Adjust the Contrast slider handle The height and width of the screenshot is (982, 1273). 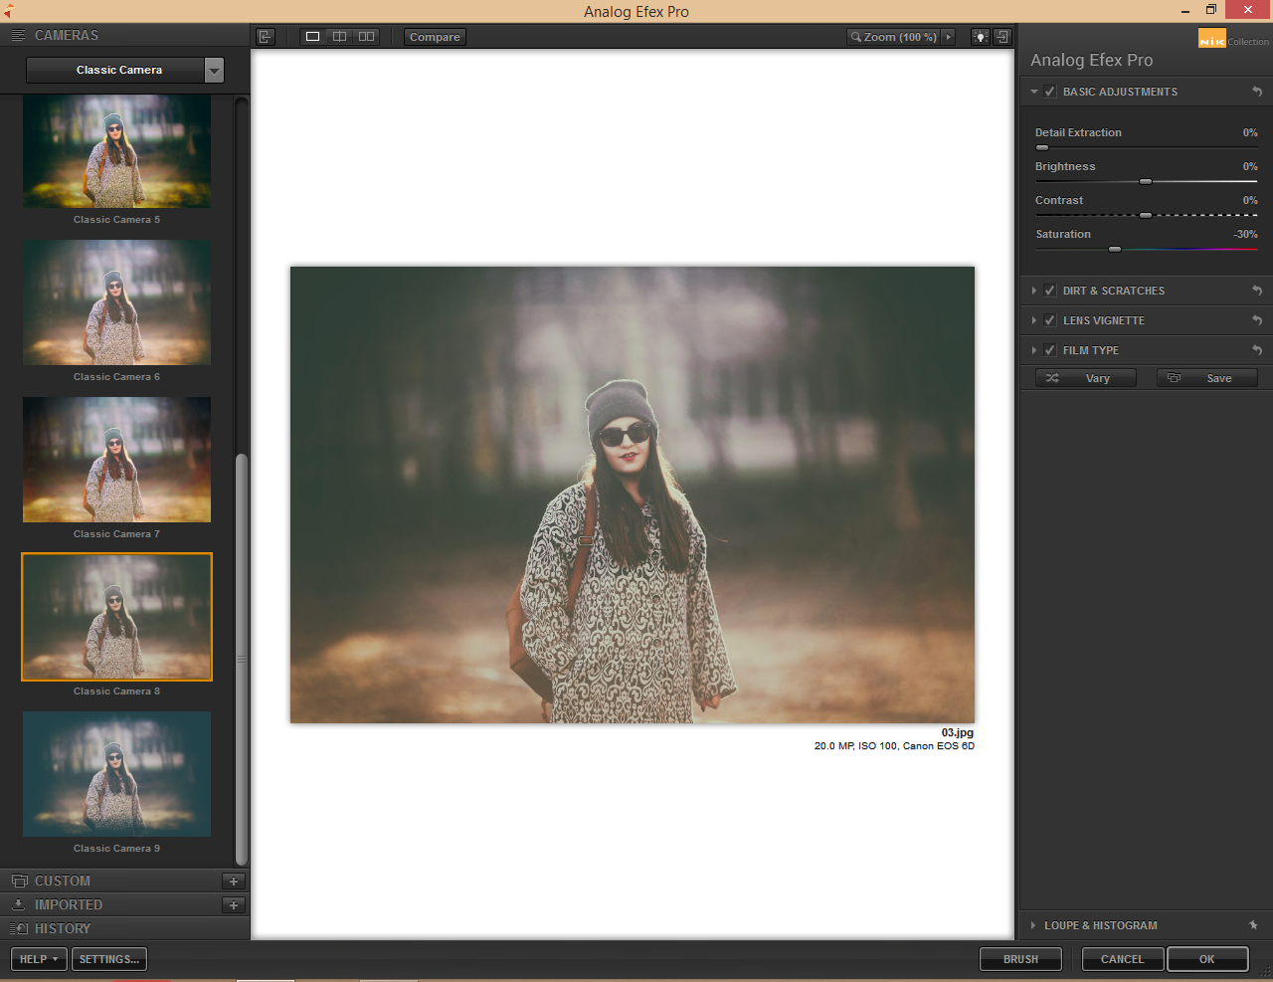coord(1146,215)
